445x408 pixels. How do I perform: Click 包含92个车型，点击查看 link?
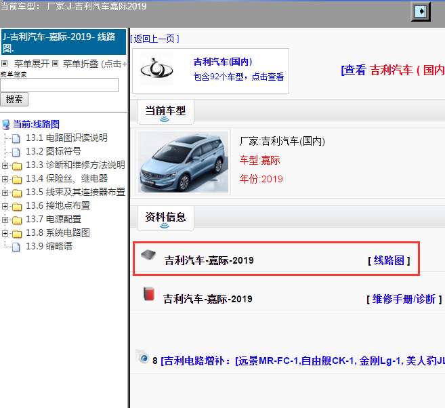click(238, 77)
